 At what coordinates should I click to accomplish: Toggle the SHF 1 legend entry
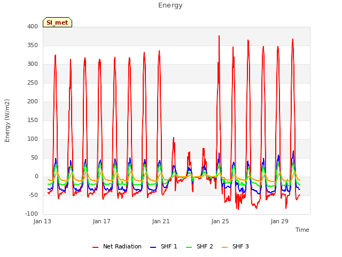tap(164, 246)
